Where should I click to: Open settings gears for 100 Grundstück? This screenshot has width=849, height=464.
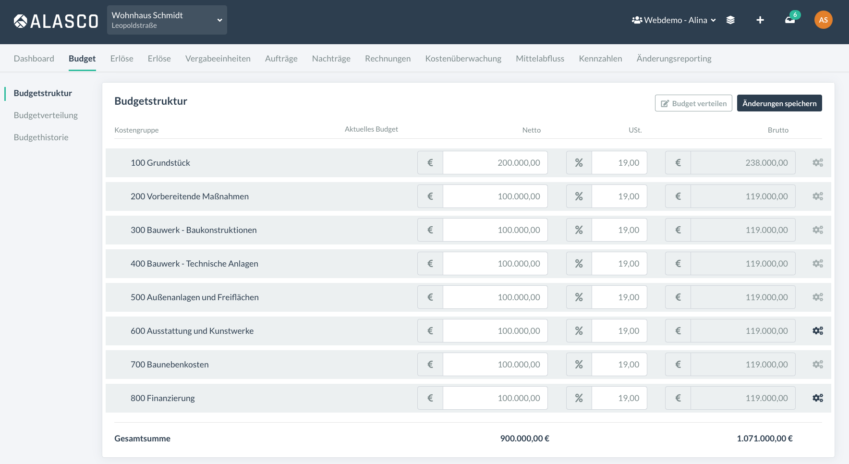click(x=818, y=163)
